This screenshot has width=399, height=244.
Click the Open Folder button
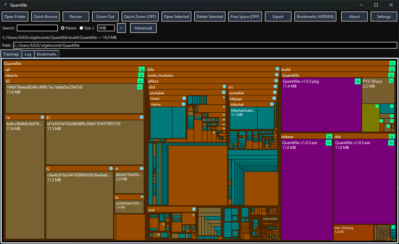(15, 17)
